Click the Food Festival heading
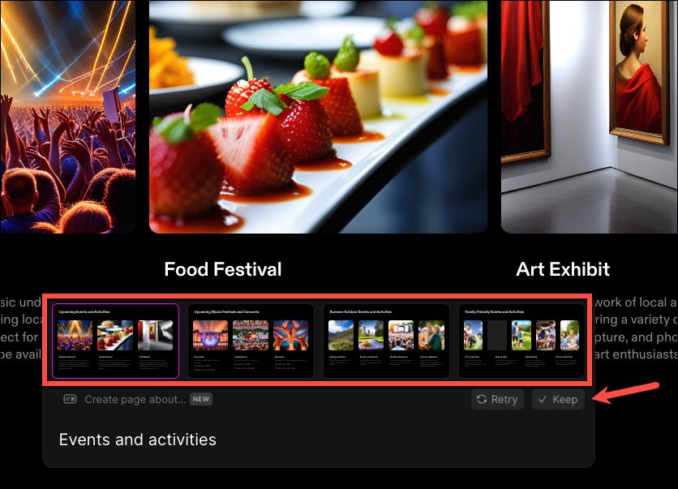Image resolution: width=678 pixels, height=489 pixels. tap(223, 269)
